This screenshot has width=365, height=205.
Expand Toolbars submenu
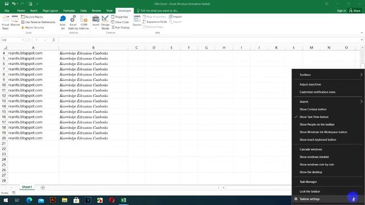(x=328, y=75)
